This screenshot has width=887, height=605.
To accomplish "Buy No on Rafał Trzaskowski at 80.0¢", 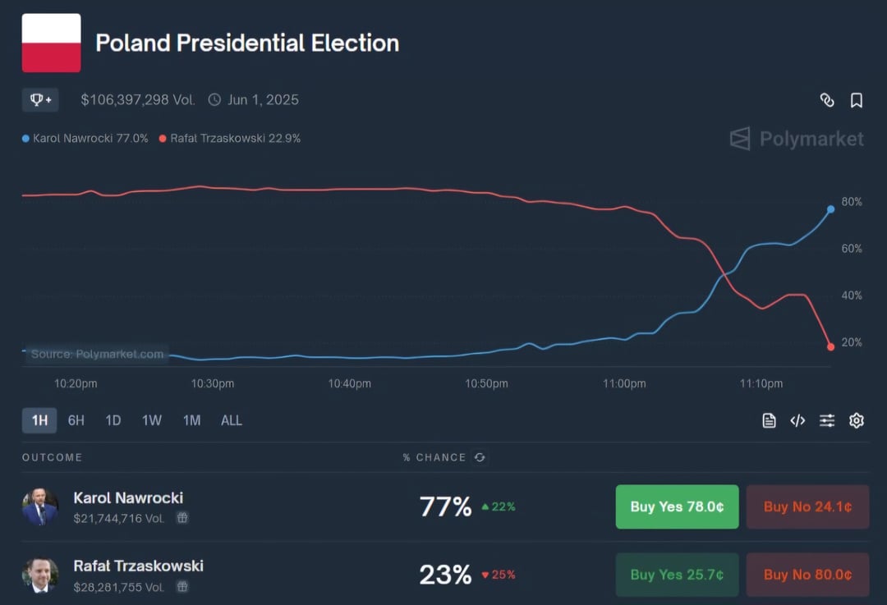I will click(x=807, y=575).
